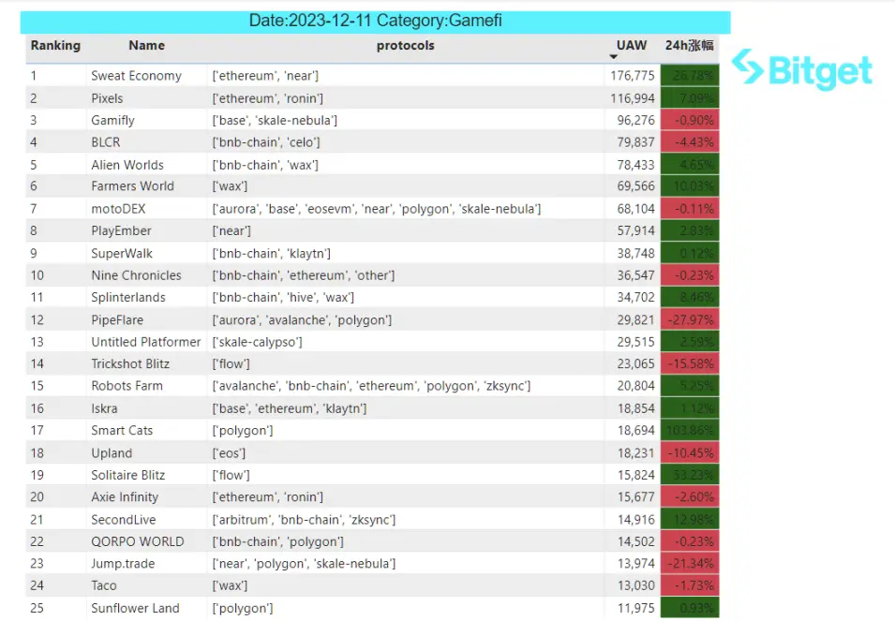Click Smart Cats green 103.86% cell

pos(690,430)
